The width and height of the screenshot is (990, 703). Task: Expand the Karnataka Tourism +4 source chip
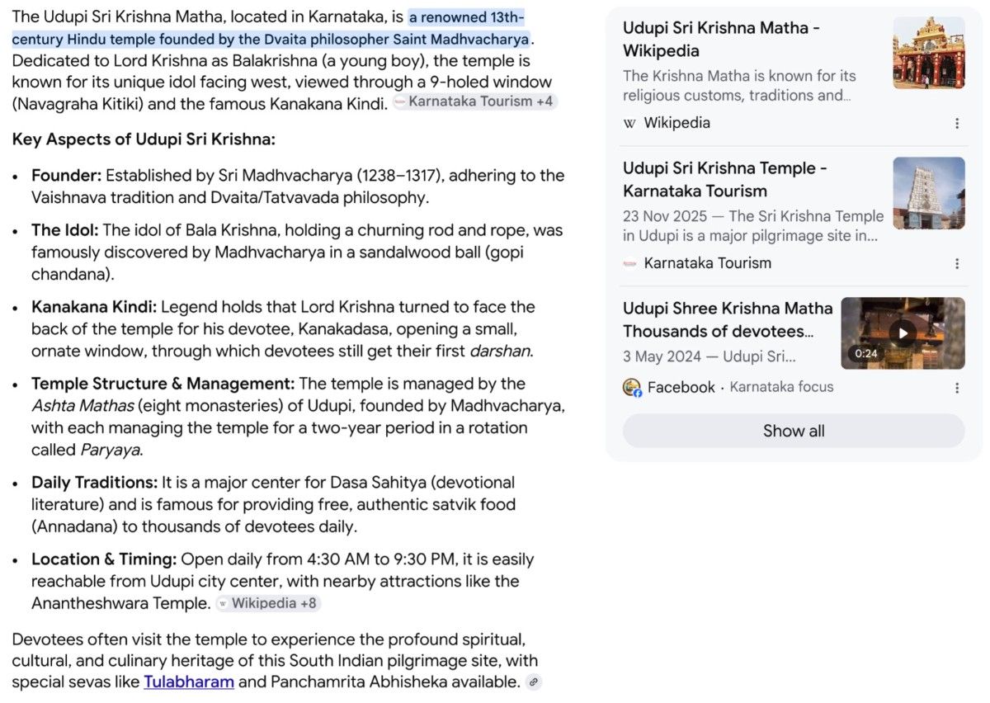[x=474, y=101]
